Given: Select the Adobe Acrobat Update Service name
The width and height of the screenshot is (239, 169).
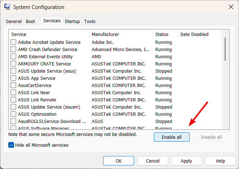Looking at the screenshot, I should point(49,42).
